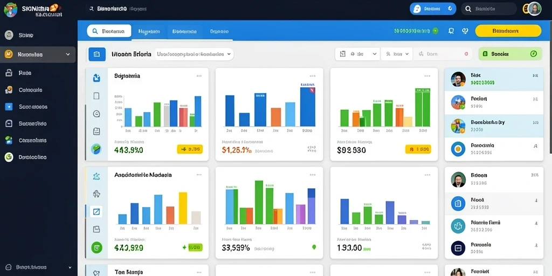Click the upload icon at top of first card's strip
This screenshot has width=552, height=276.
click(x=96, y=78)
